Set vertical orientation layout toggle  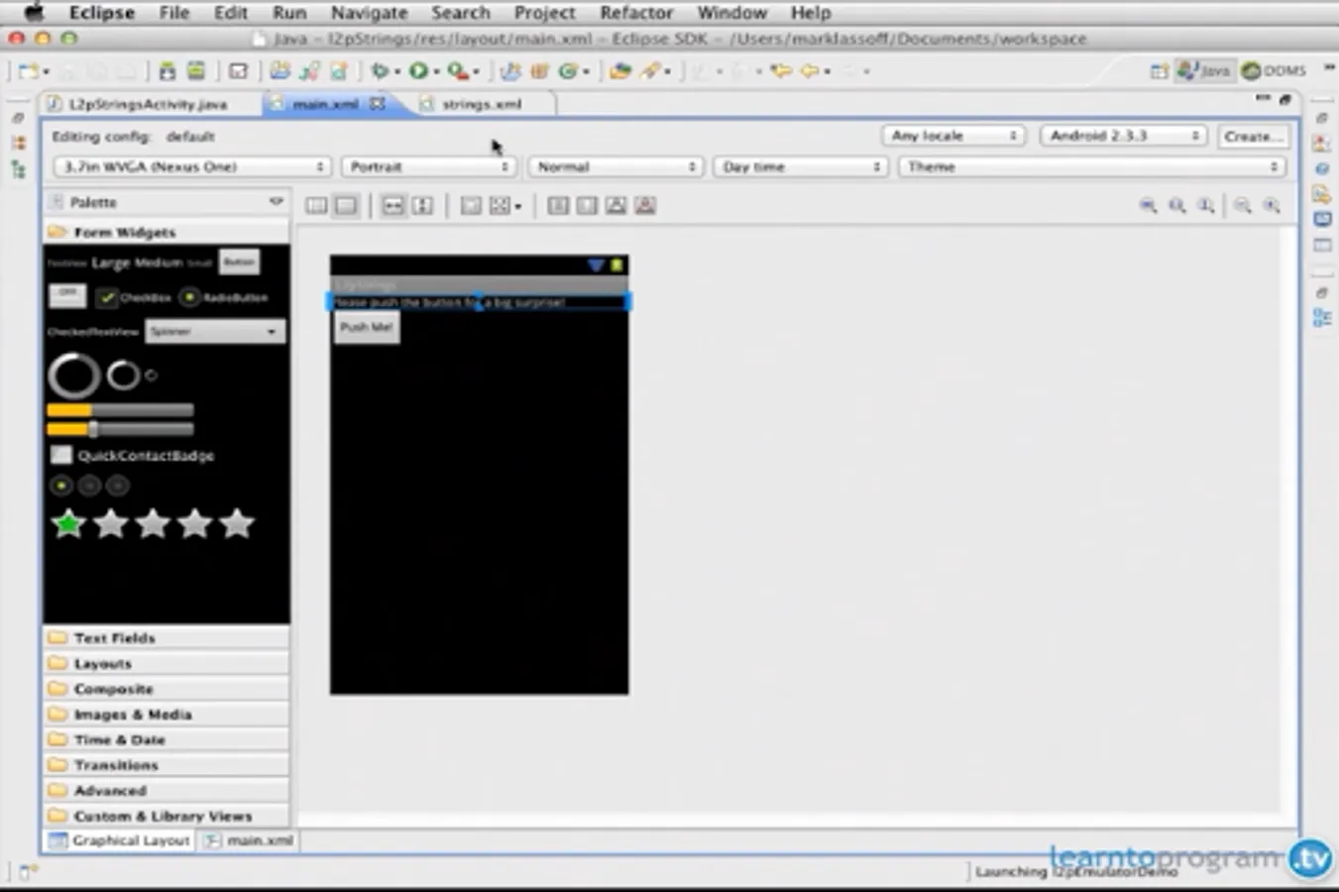click(346, 205)
